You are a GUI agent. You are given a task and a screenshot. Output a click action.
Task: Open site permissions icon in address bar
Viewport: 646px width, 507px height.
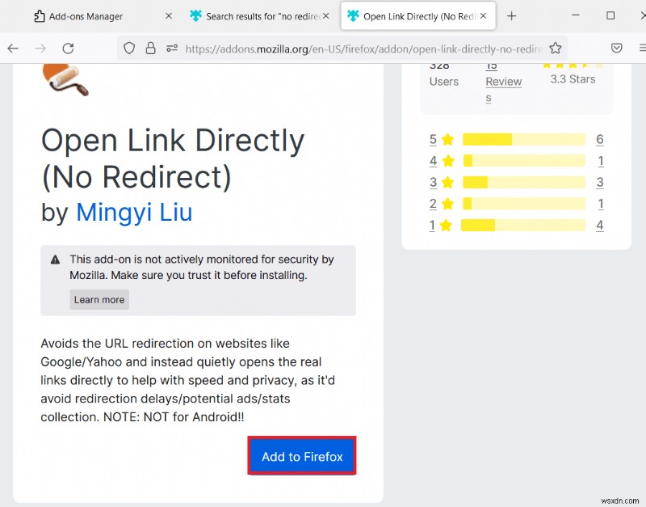(x=172, y=49)
